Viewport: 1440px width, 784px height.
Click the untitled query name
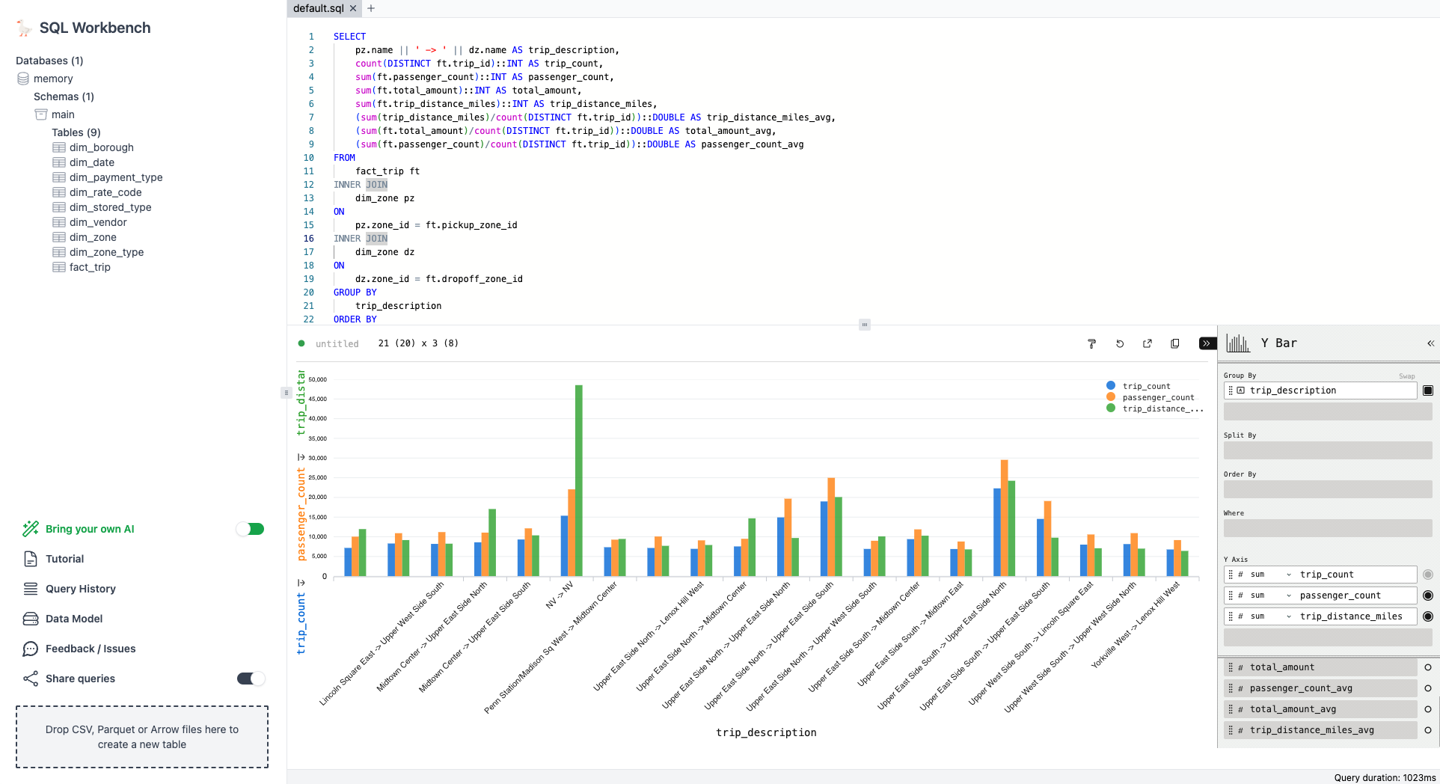337,343
